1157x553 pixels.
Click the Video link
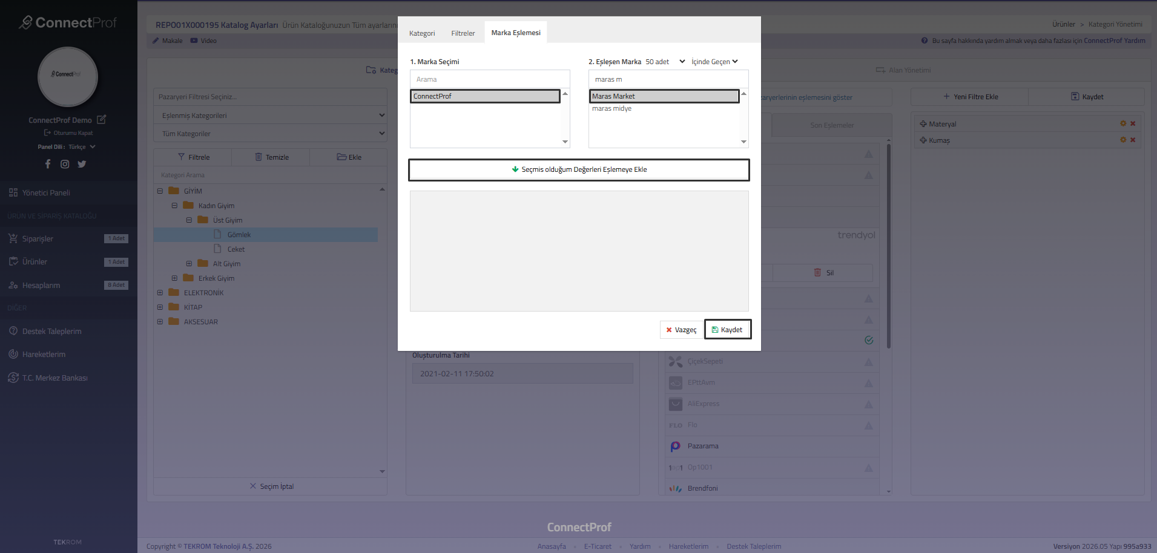(203, 41)
